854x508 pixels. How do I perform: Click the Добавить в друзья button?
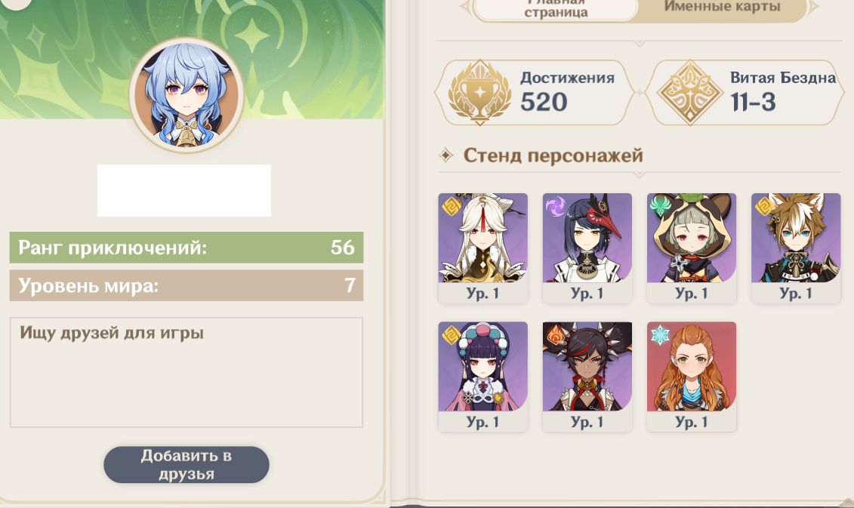tap(187, 464)
